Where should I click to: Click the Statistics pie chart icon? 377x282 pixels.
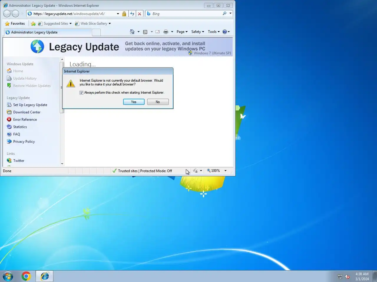pos(9,127)
